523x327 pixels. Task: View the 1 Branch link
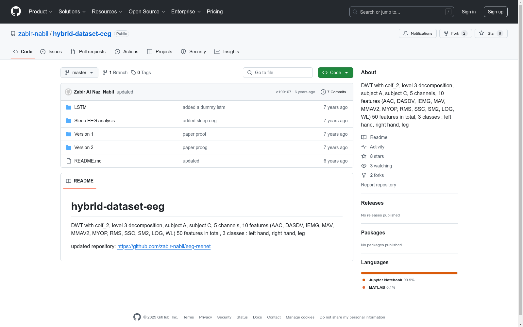(x=115, y=73)
